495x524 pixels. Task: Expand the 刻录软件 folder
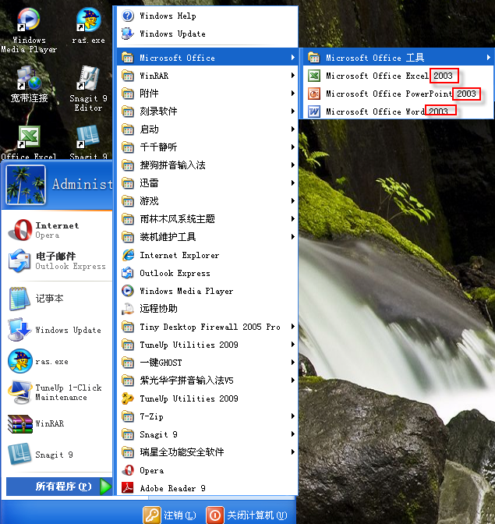tap(207, 112)
